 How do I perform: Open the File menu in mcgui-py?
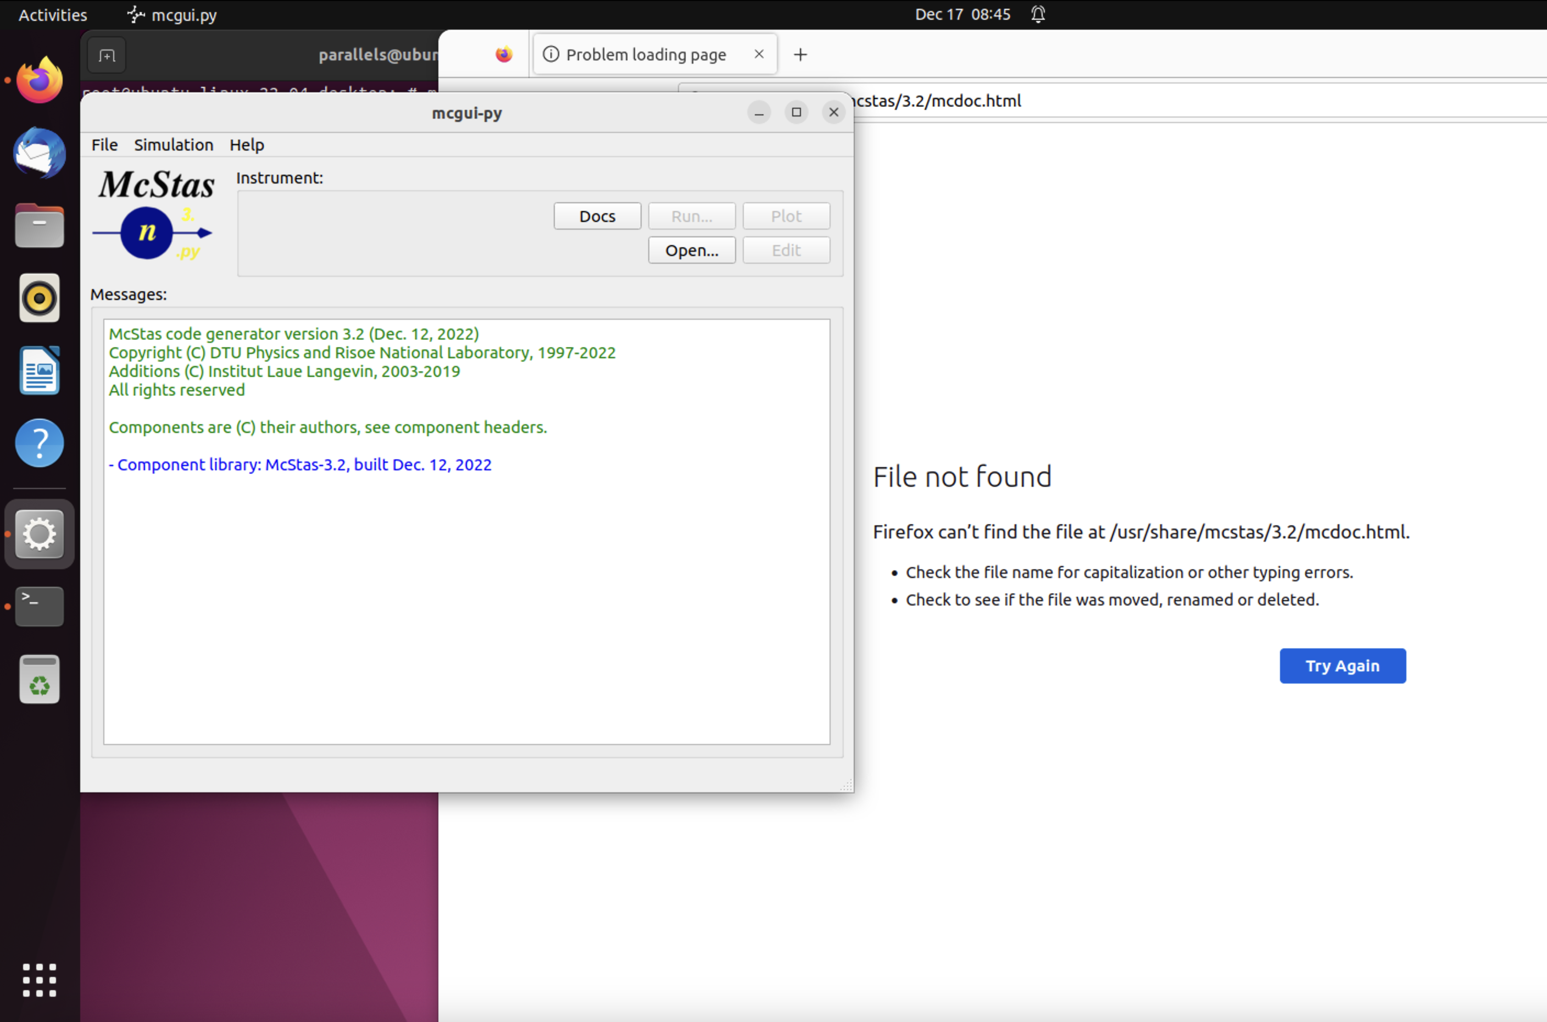104,145
